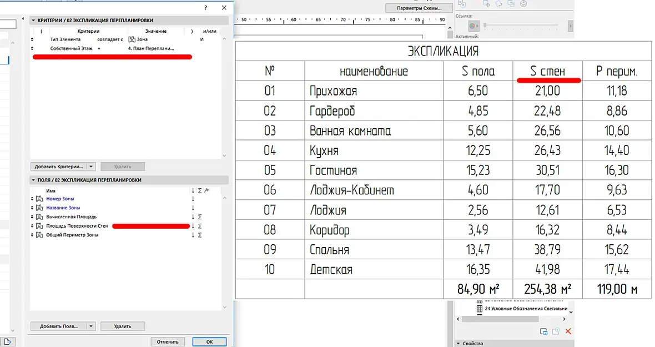Click reorder handle of Название Зоны field

click(32, 208)
